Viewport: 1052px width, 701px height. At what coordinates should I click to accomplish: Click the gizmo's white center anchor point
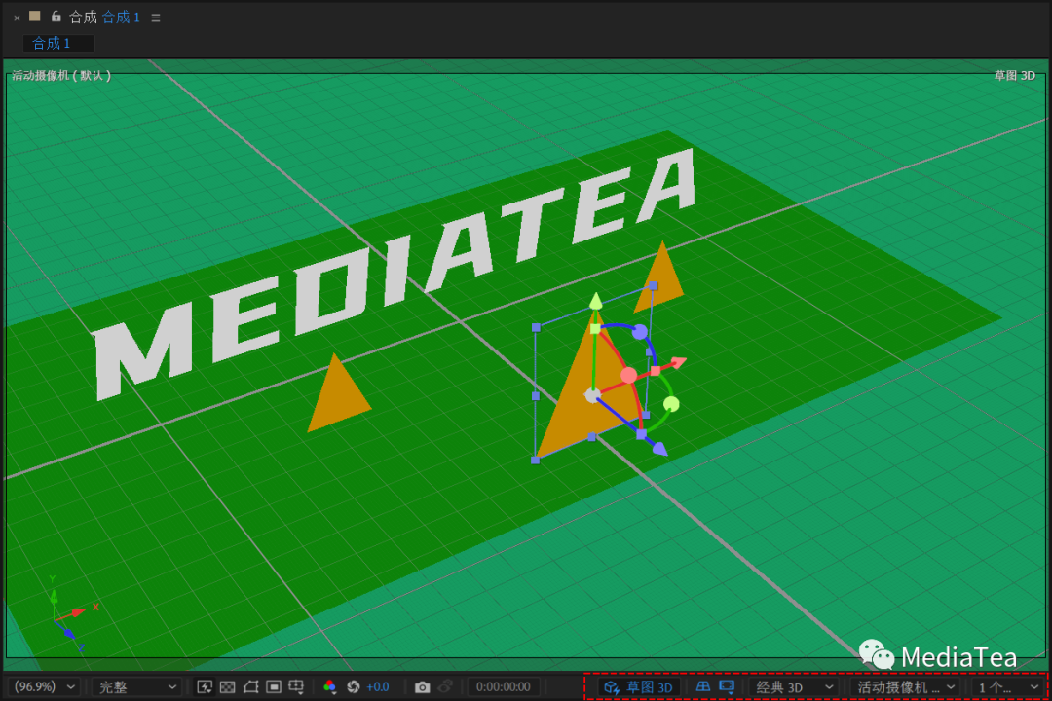point(592,396)
